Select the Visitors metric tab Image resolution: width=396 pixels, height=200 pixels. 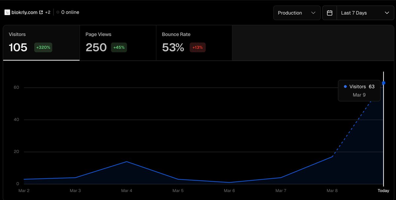point(41,43)
